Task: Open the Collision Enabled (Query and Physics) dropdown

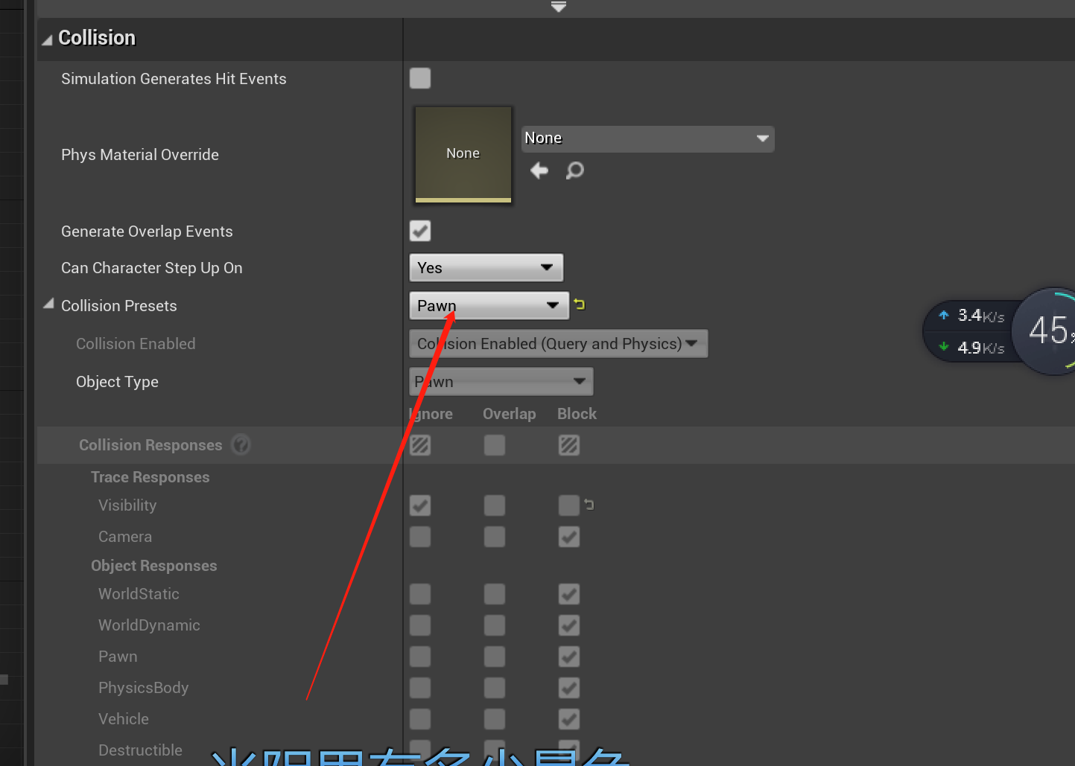Action: (558, 344)
